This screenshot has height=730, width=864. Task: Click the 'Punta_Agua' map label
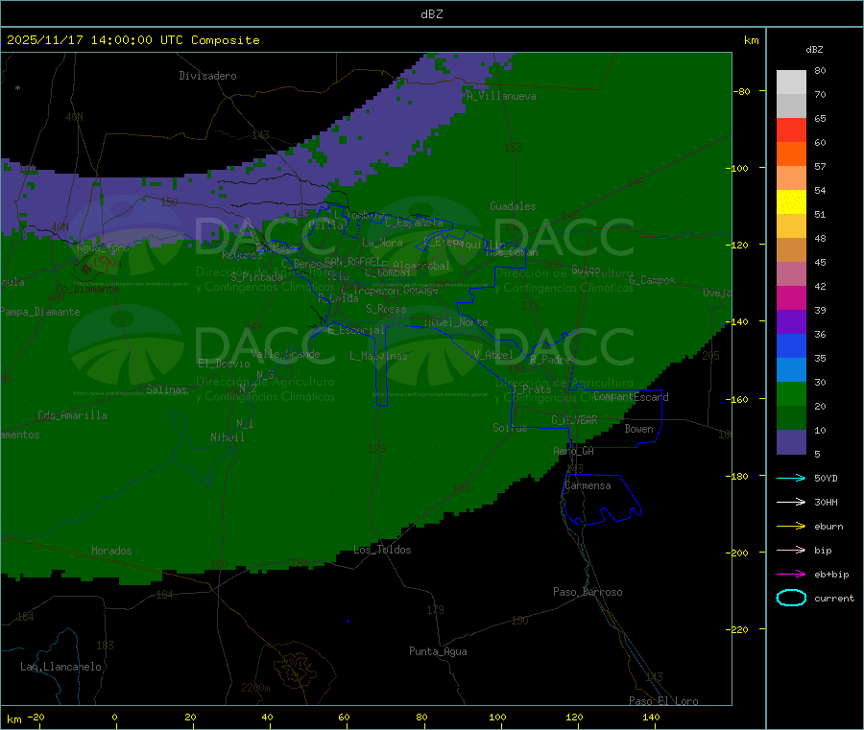[x=438, y=651]
